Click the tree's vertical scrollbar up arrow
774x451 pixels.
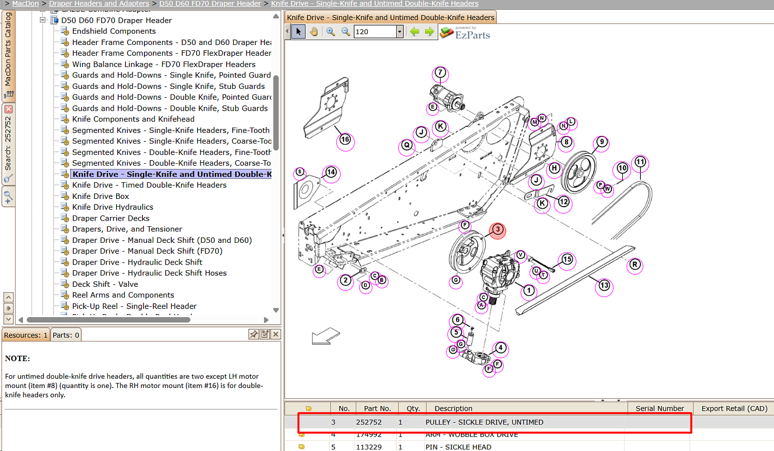pyautogui.click(x=276, y=17)
